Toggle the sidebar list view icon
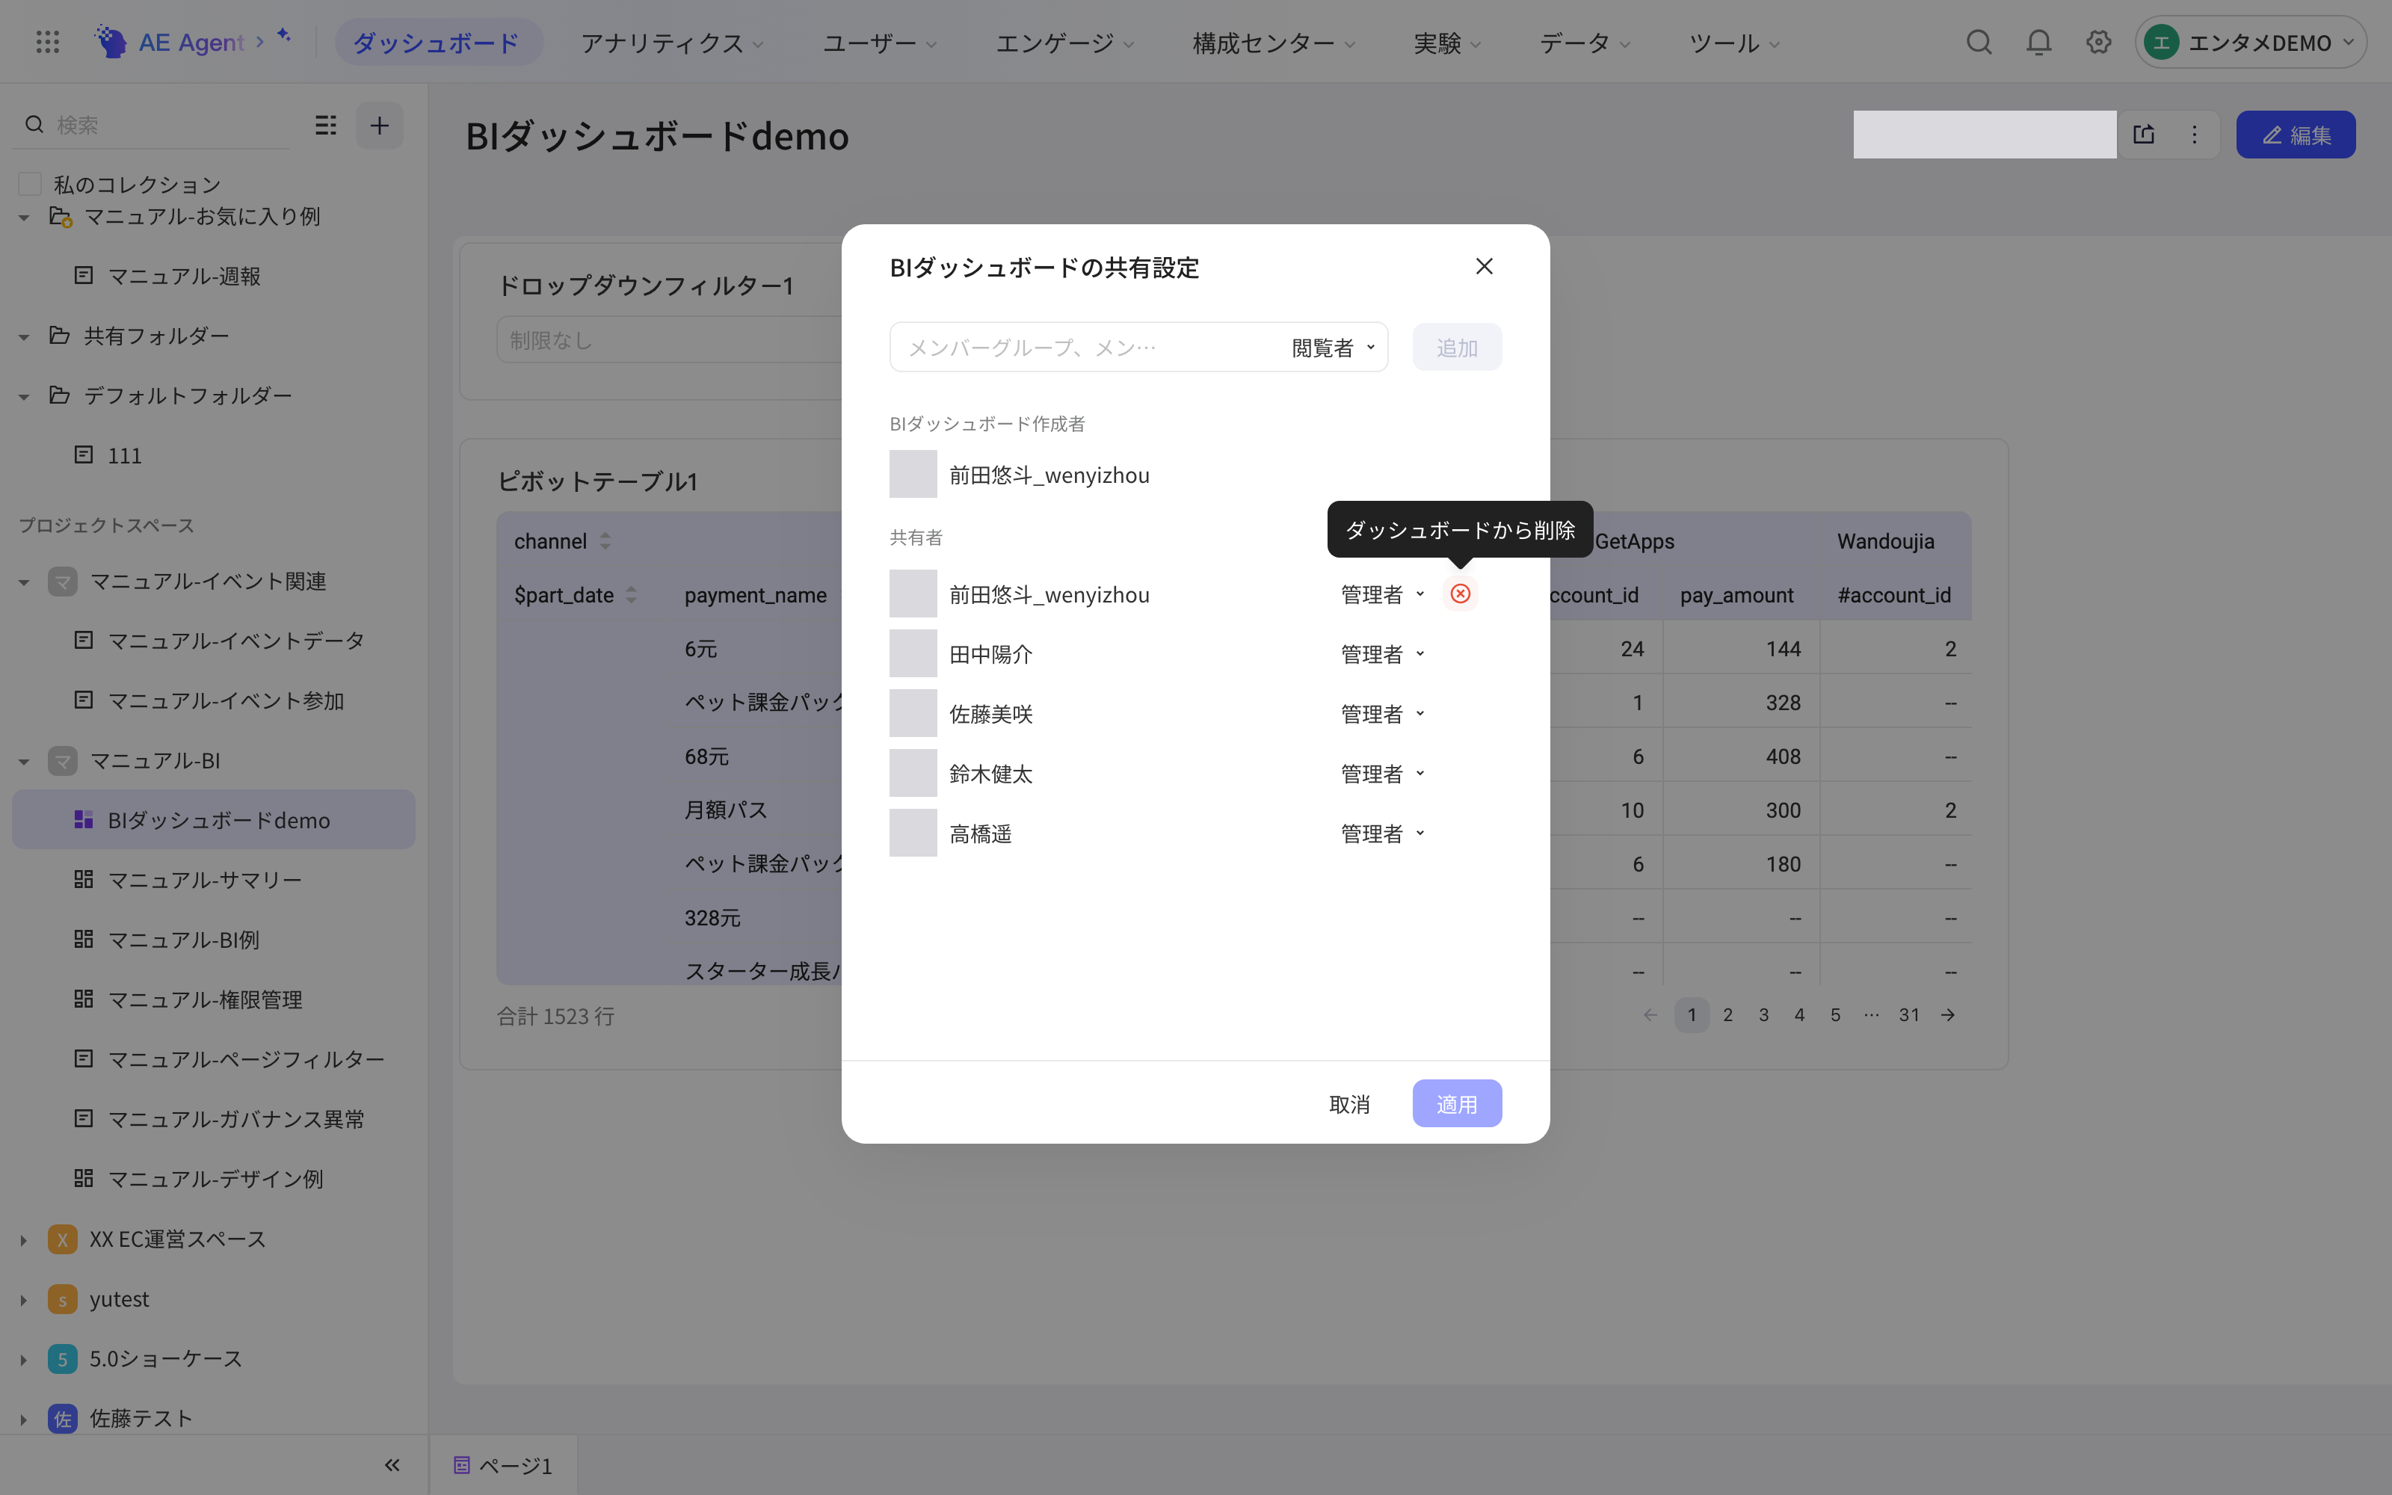The width and height of the screenshot is (2392, 1495). (x=325, y=126)
